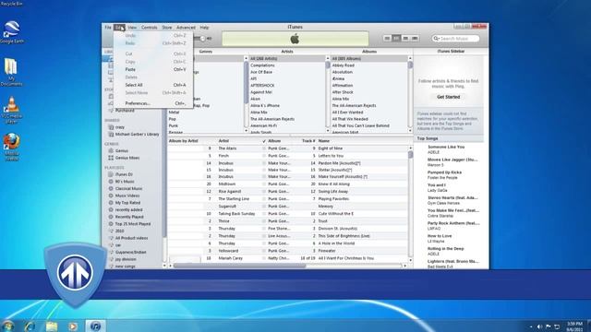Select the Purchased store item
Image resolution: width=591 pixels, height=332 pixels.
(125, 111)
